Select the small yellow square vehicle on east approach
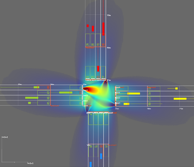The image size is (194, 167). (176, 88)
